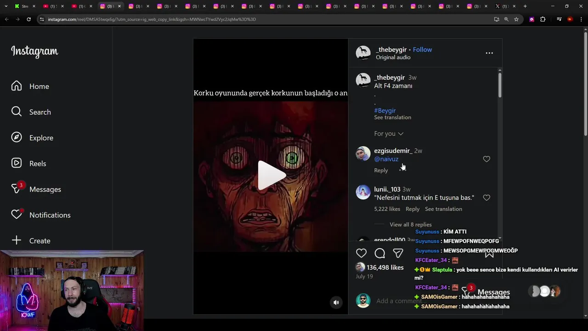Close the active Instagram tab
588x331 pixels.
[x=119, y=6]
